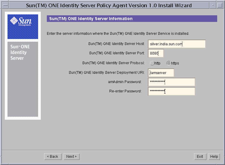Screen dimensions: 225x165
Task: Click the amAdmin Password label
Action: (125, 82)
